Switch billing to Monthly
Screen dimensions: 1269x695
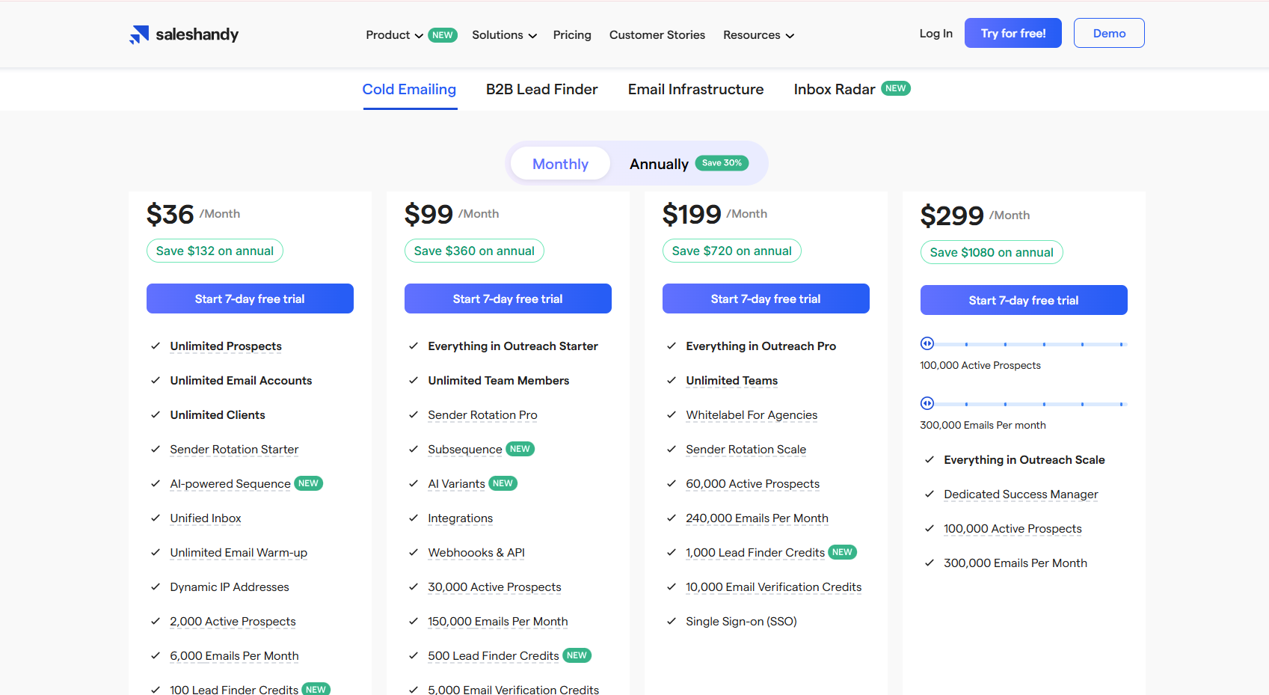560,164
